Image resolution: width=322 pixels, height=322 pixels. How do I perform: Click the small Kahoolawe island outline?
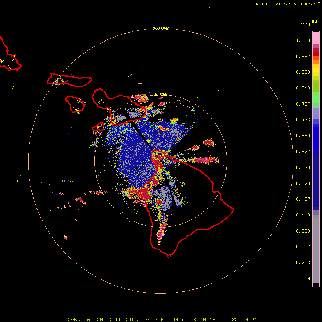(98, 127)
